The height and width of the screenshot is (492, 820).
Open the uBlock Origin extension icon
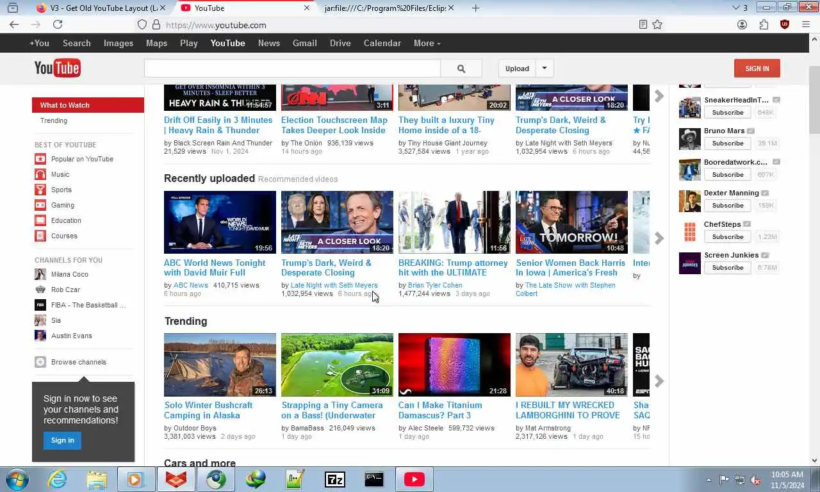(785, 24)
